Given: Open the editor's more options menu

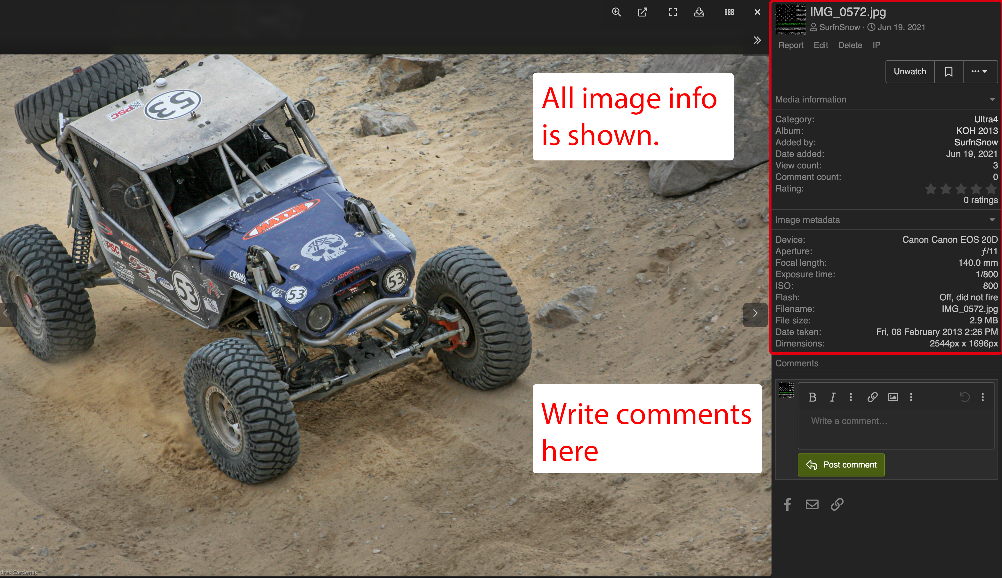Looking at the screenshot, I should click(982, 397).
